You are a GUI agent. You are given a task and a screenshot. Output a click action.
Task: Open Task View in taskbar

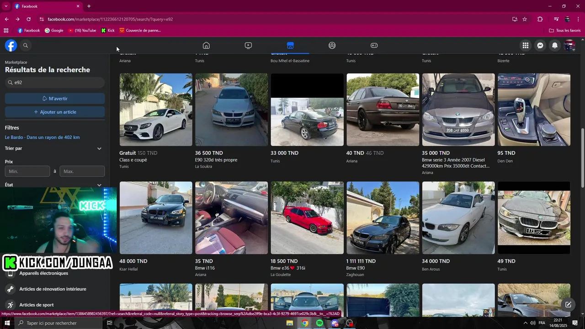(x=109, y=323)
